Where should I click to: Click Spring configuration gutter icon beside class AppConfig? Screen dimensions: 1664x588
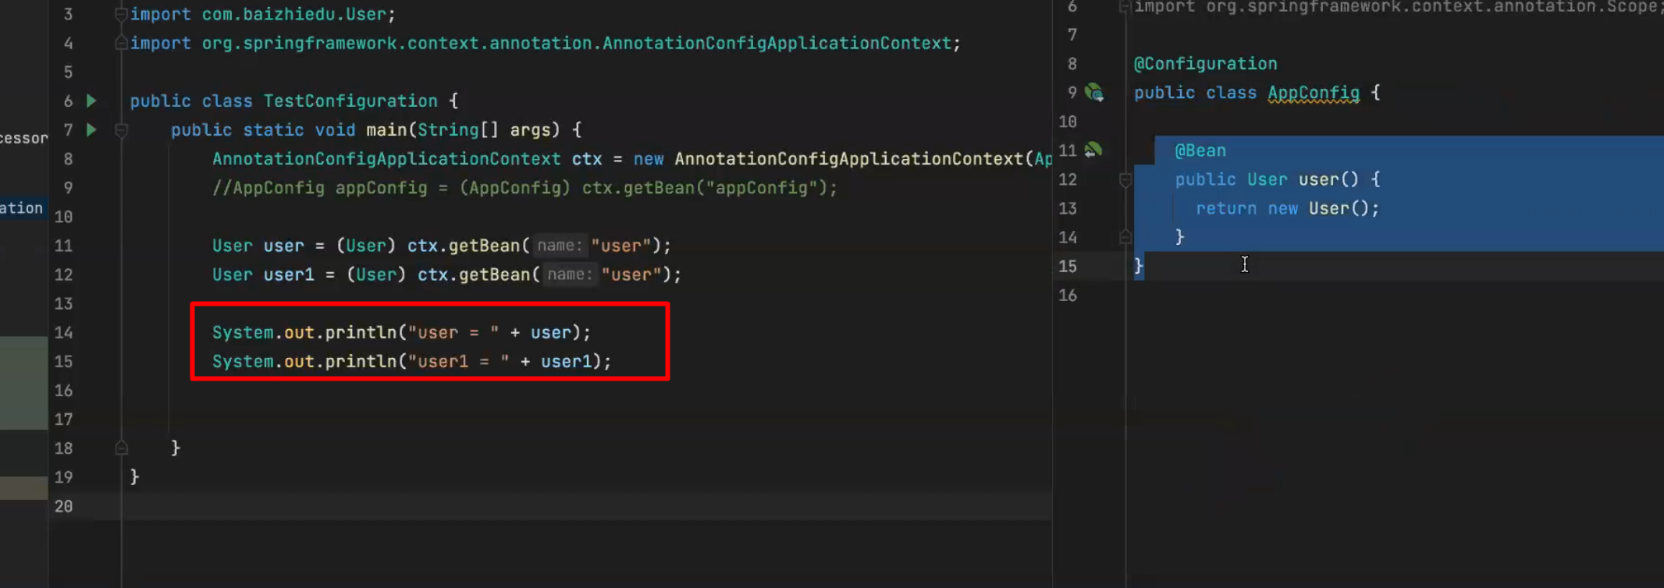tap(1094, 93)
